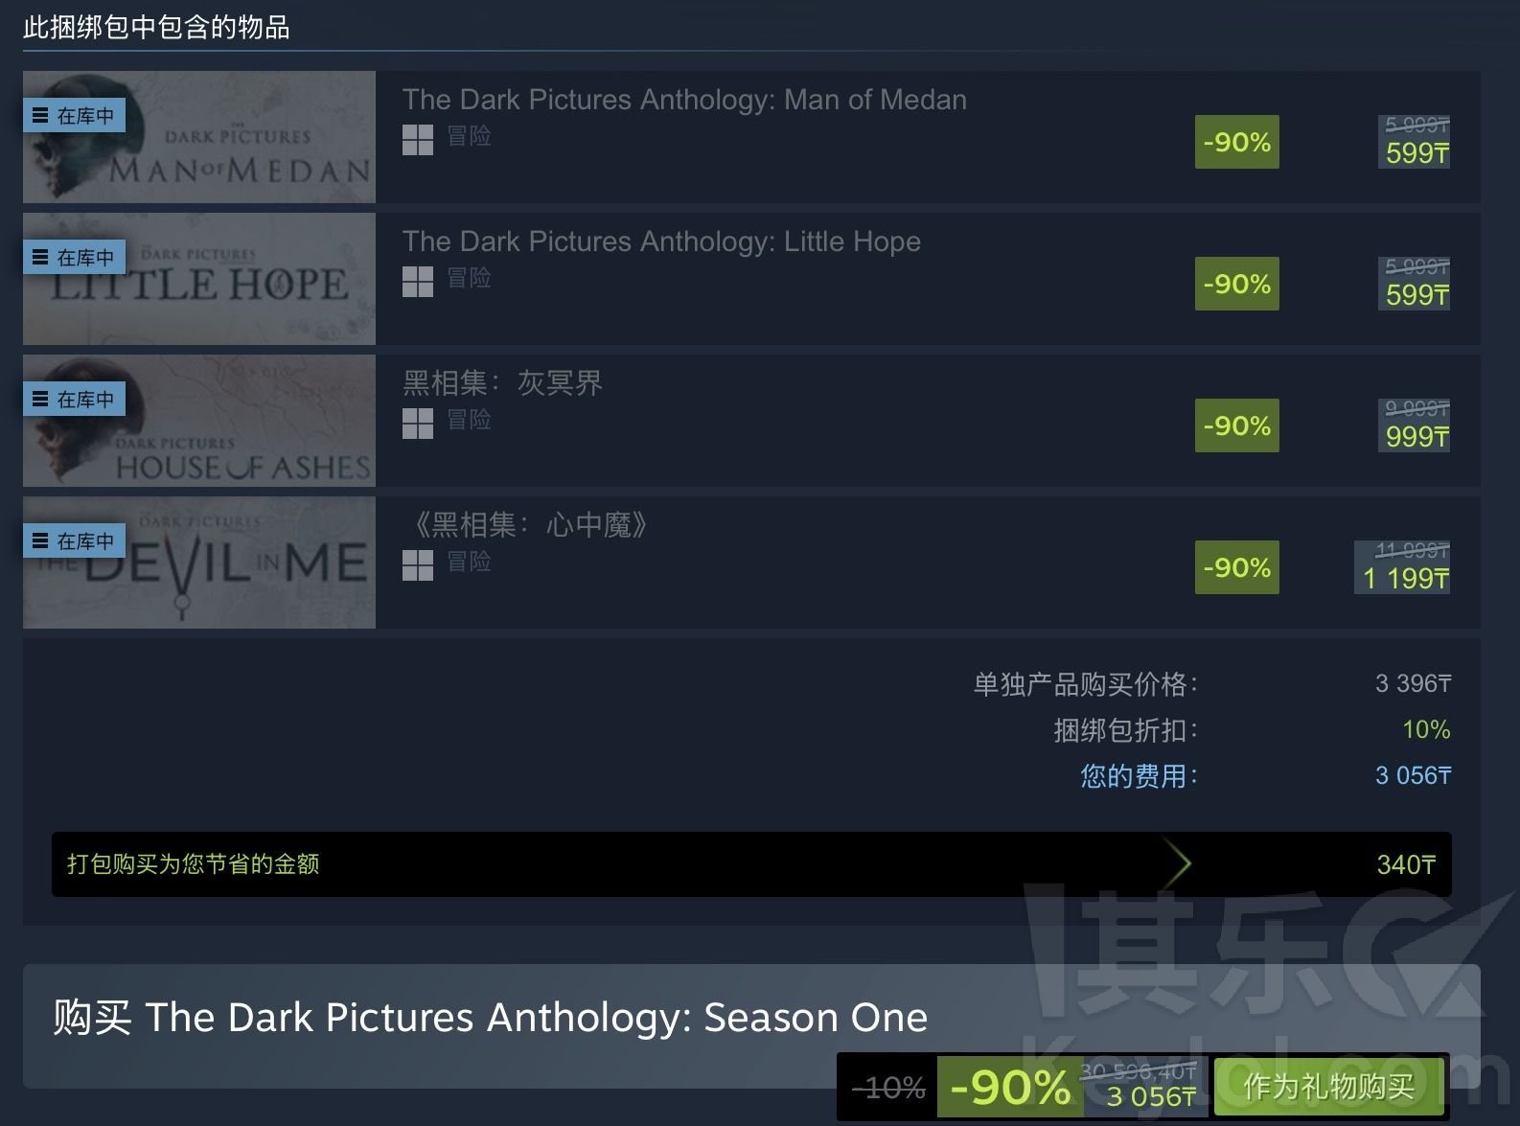Click 在库中 badge on Little Hope

point(74,257)
